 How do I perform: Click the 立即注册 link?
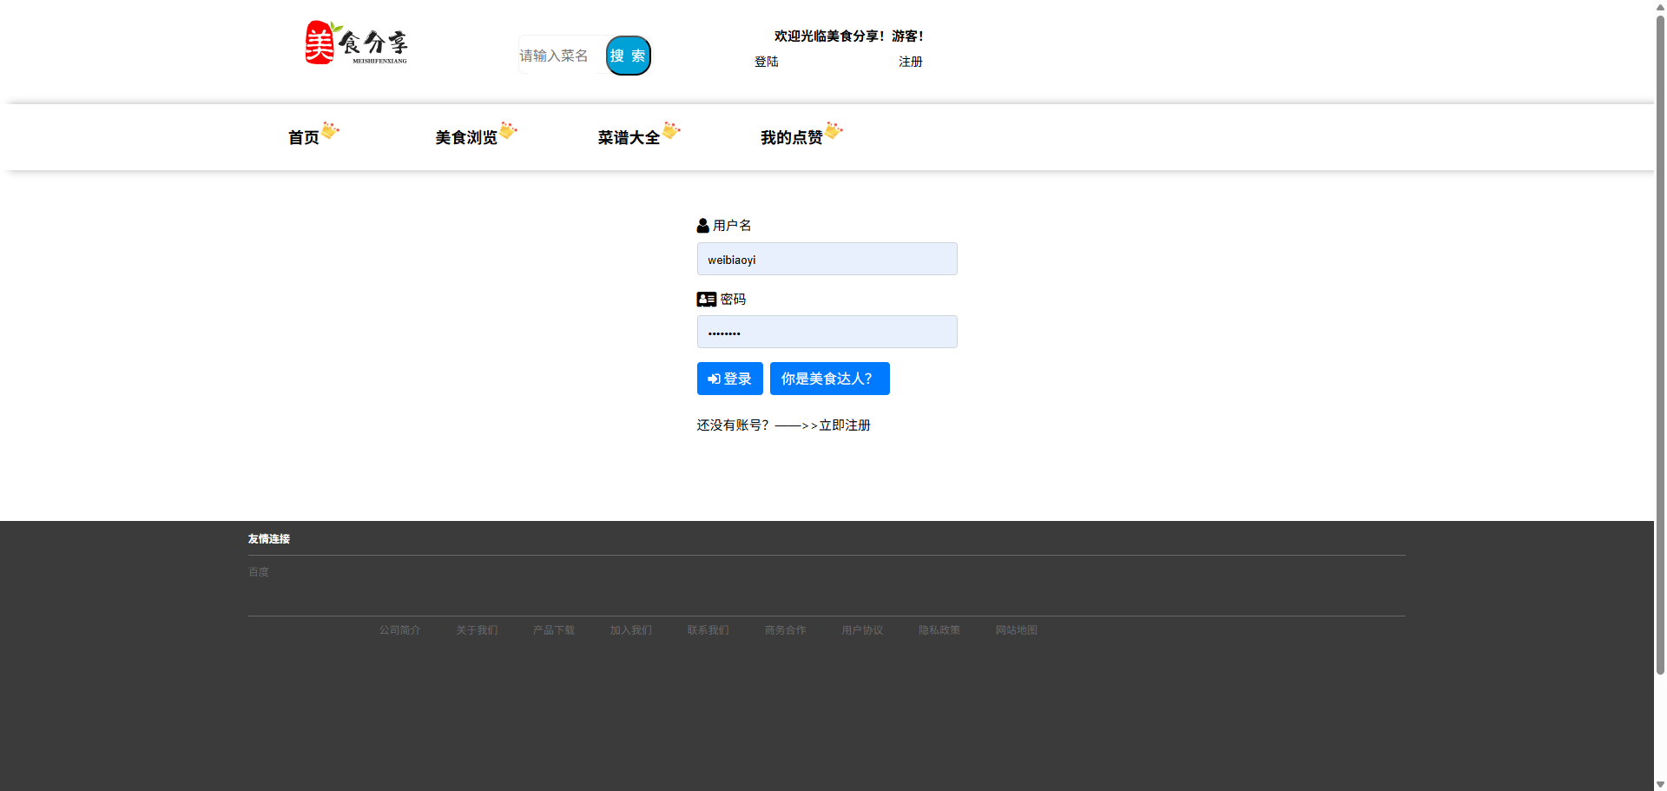click(845, 425)
